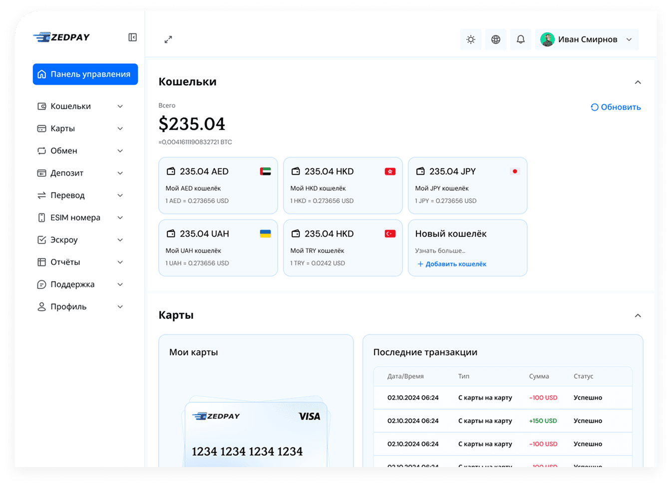Click Эскроу checkbox-style icon

click(x=42, y=240)
